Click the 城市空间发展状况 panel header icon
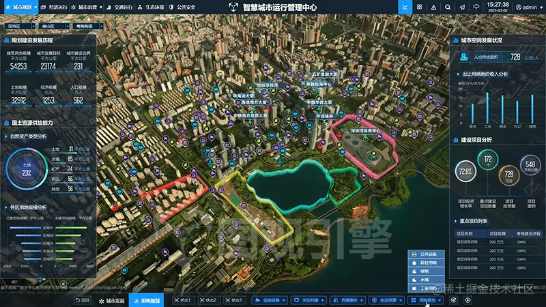This screenshot has width=546, height=307. (x=456, y=41)
